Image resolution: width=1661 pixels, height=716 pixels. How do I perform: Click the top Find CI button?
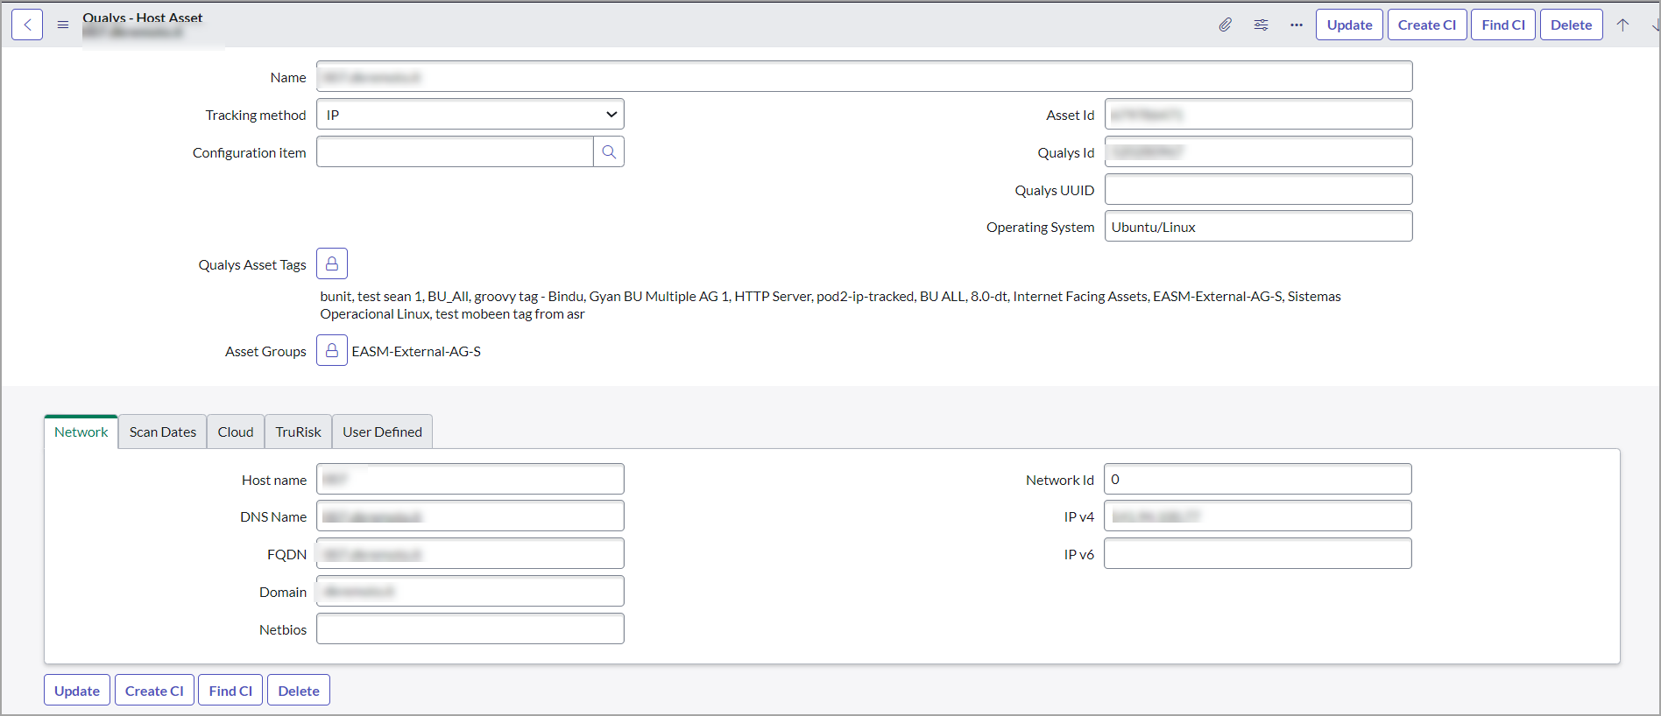1503,25
